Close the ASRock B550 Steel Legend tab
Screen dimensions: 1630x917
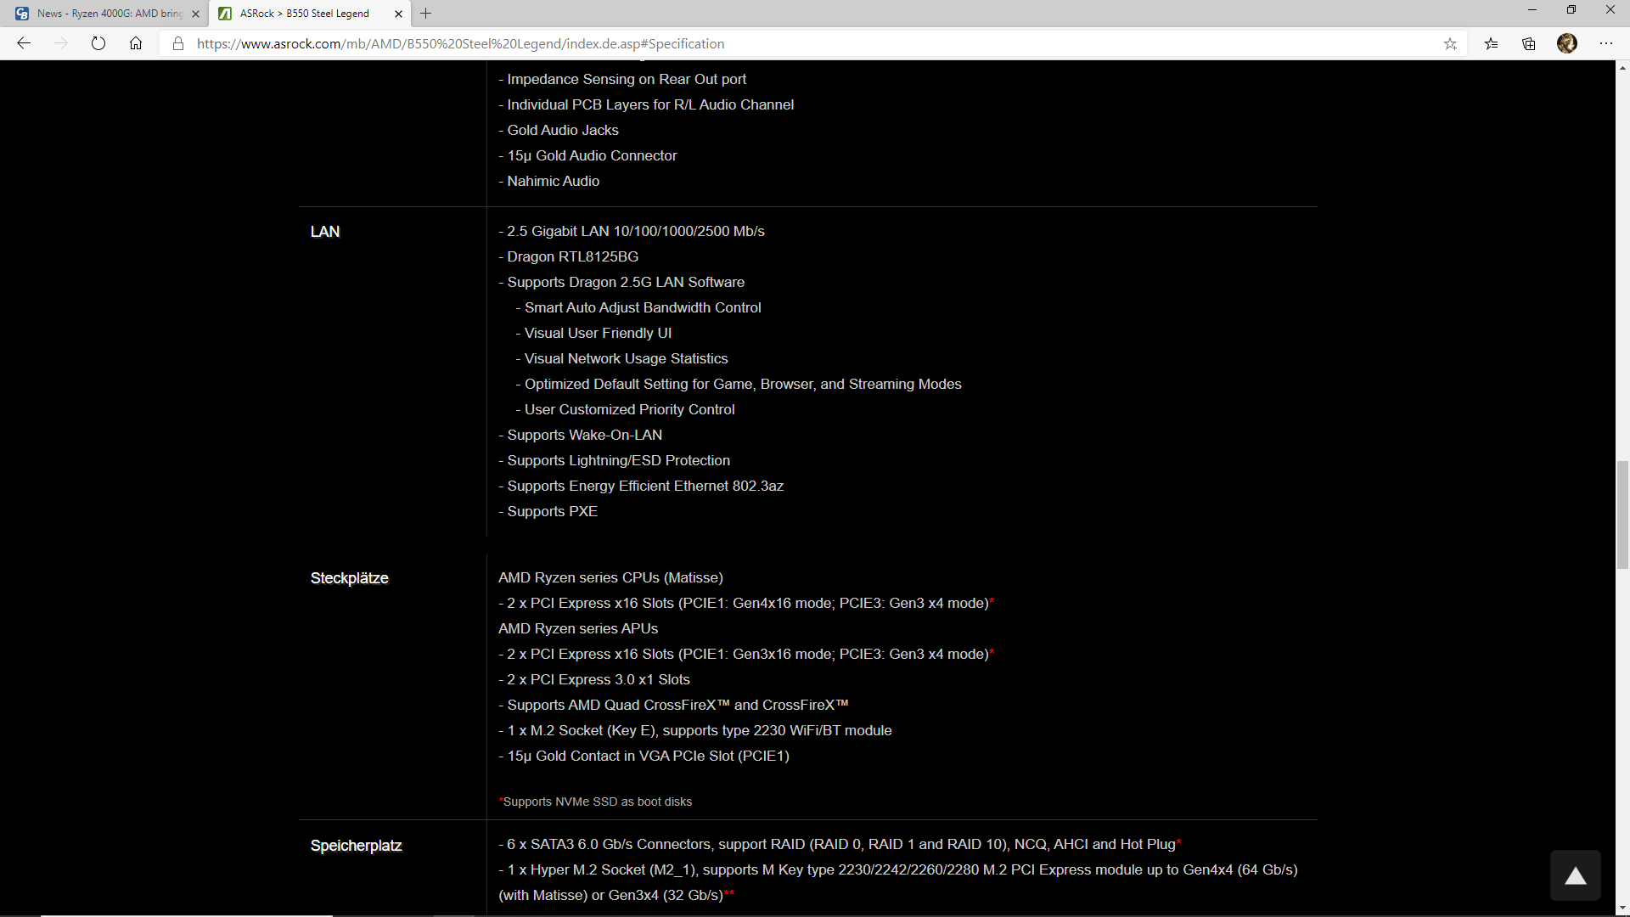pyautogui.click(x=399, y=14)
